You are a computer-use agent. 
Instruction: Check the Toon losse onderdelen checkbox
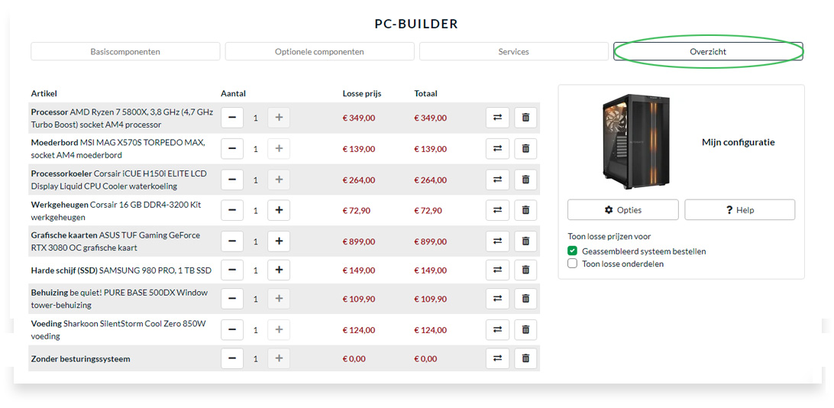click(x=572, y=264)
